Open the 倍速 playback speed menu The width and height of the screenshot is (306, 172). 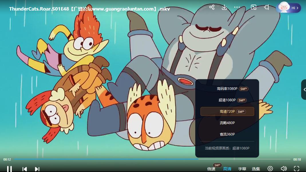tap(211, 169)
